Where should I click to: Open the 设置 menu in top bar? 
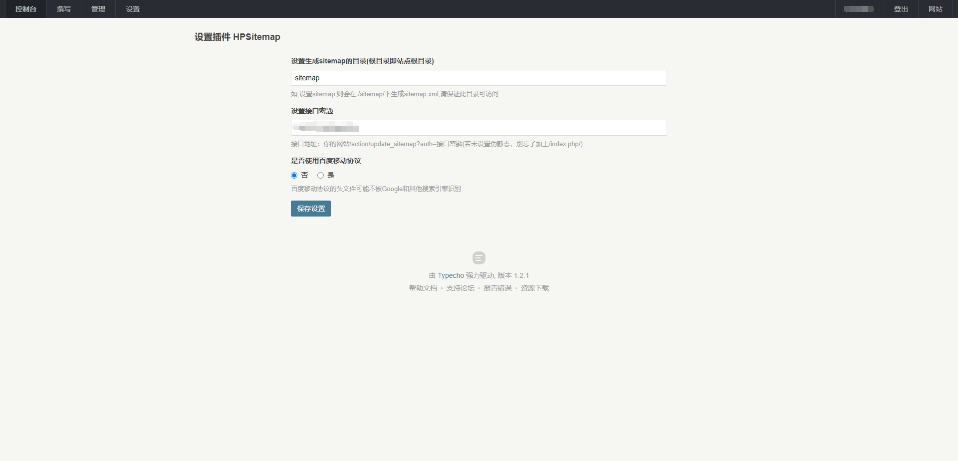click(x=133, y=9)
